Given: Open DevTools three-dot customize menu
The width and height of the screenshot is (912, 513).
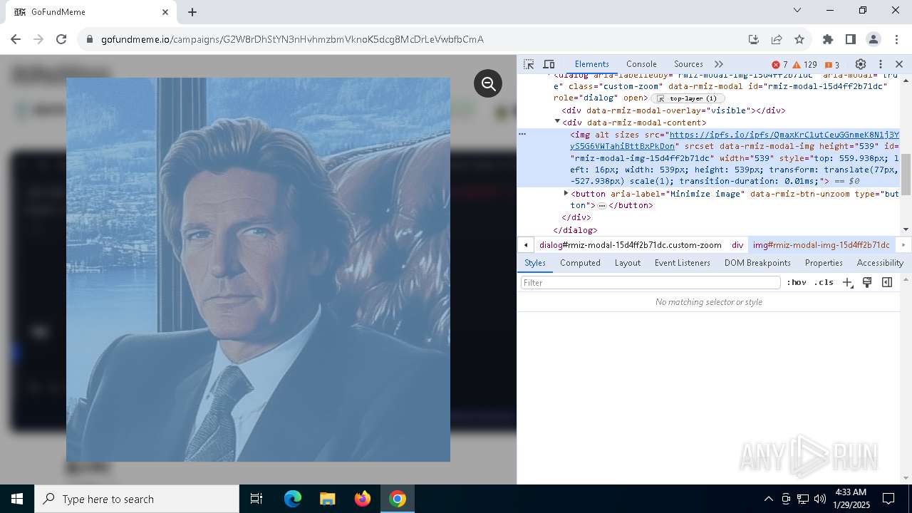Looking at the screenshot, I should (881, 64).
